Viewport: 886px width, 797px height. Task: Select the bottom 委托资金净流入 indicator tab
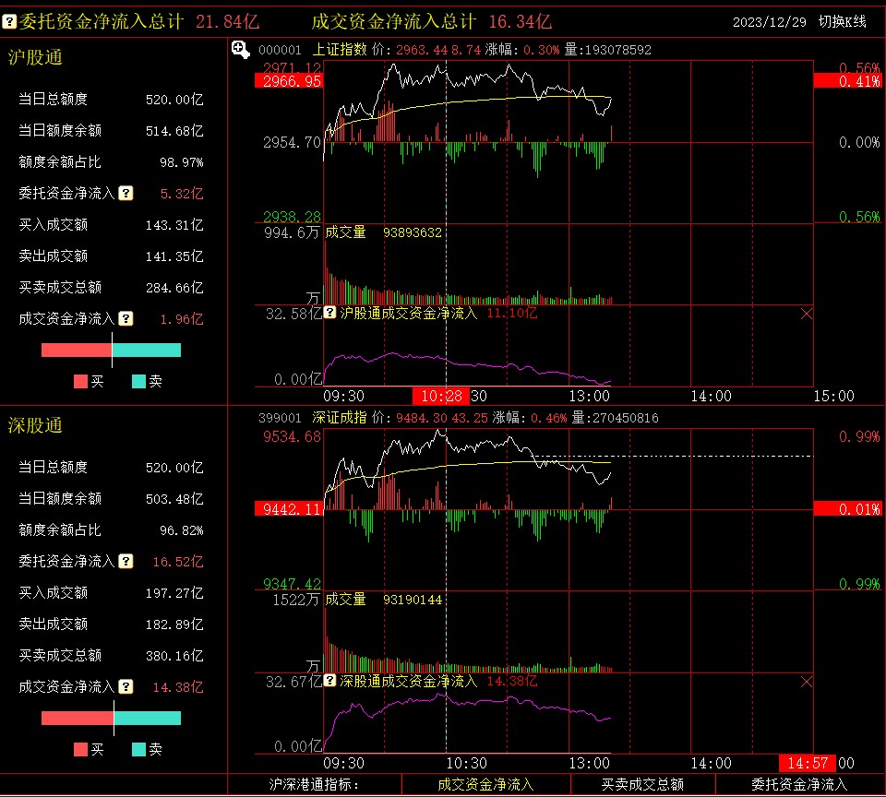point(799,785)
